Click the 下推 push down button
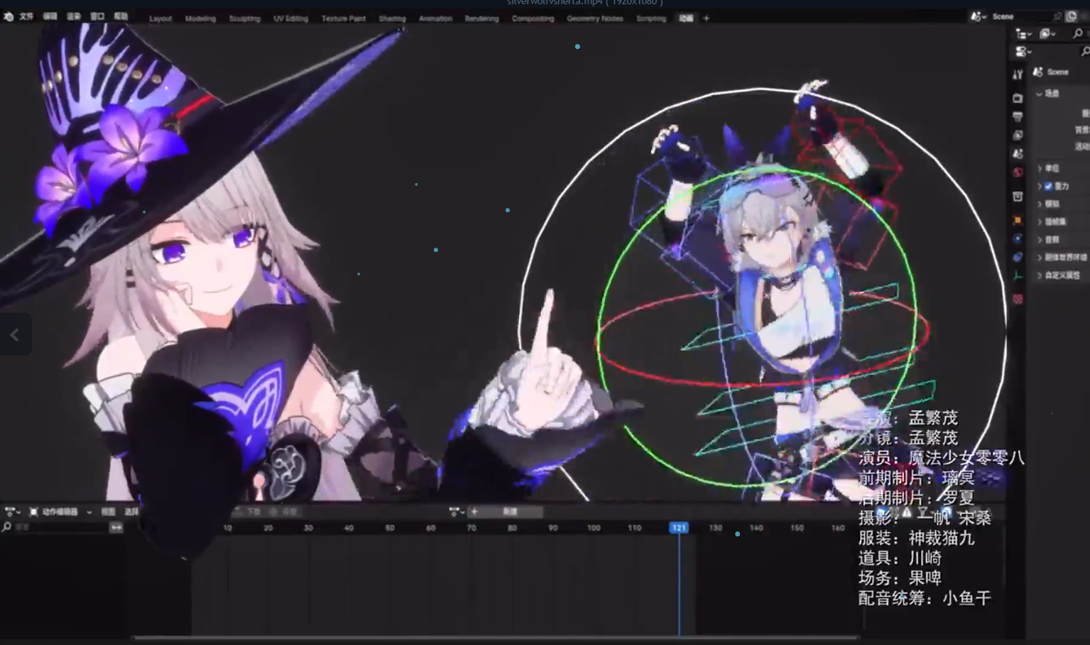 coord(254,512)
